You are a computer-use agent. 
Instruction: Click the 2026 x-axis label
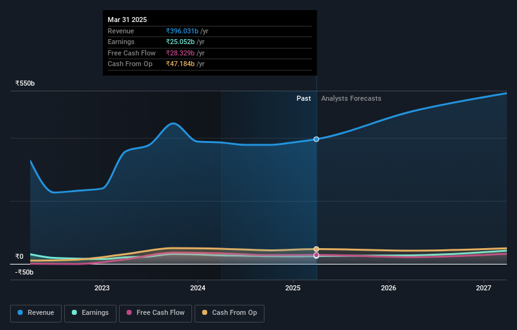[x=389, y=288]
